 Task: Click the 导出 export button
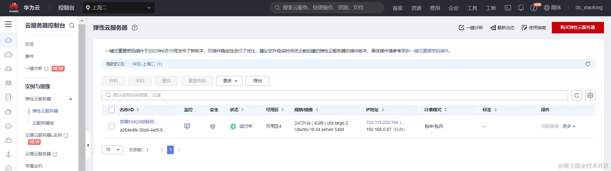coord(257,81)
